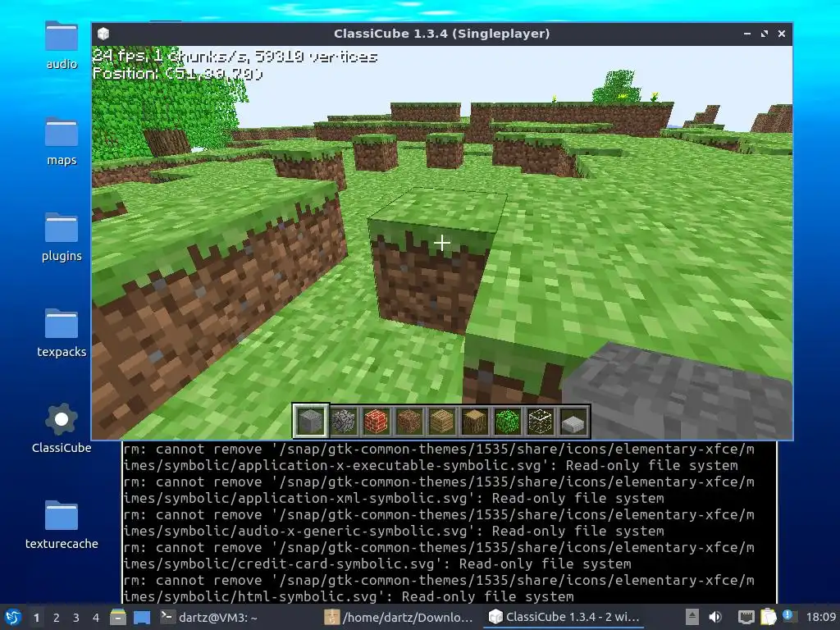The width and height of the screenshot is (840, 630).
Task: Maximize the ClassiCube window
Action: coord(765,34)
